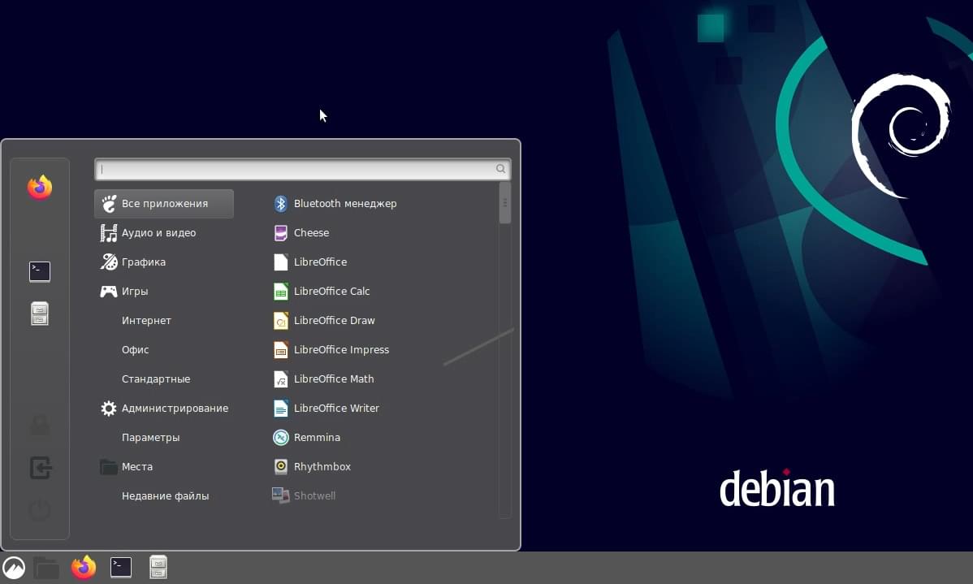Click the menu search input field
The width and height of the screenshot is (973, 584).
tap(303, 169)
